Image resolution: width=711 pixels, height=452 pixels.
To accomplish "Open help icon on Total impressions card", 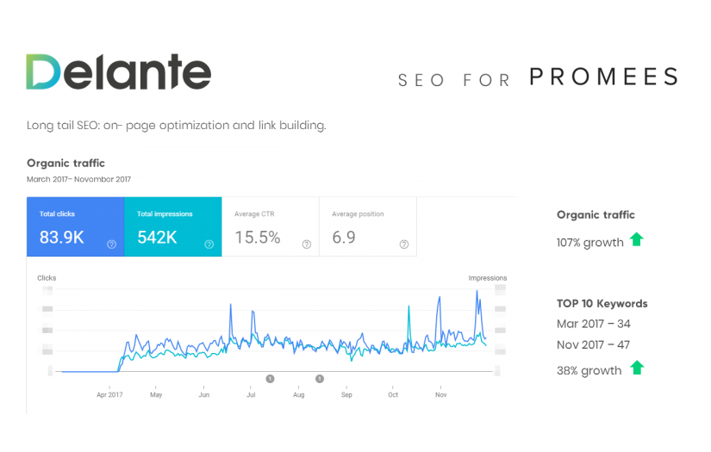I will click(x=209, y=245).
